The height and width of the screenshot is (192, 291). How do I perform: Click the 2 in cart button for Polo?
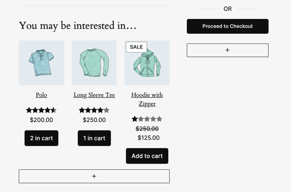pyautogui.click(x=41, y=138)
